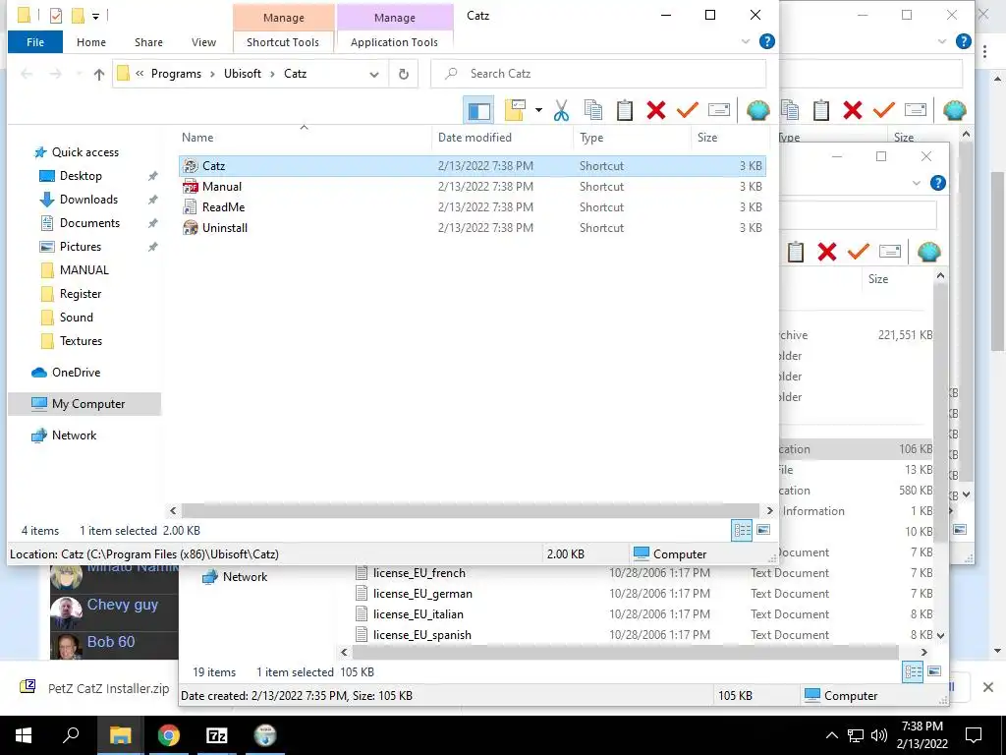This screenshot has height=755, width=1006.
Task: Open the address bar history dropdown
Action: pyautogui.click(x=374, y=74)
